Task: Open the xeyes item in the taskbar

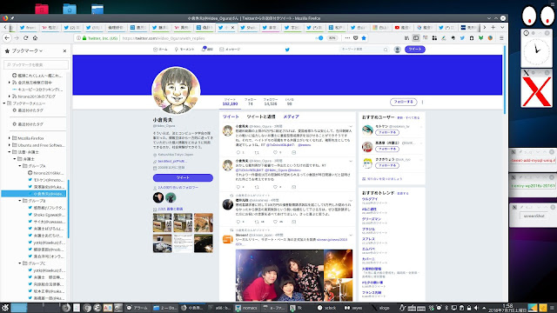Action: click(x=353, y=308)
